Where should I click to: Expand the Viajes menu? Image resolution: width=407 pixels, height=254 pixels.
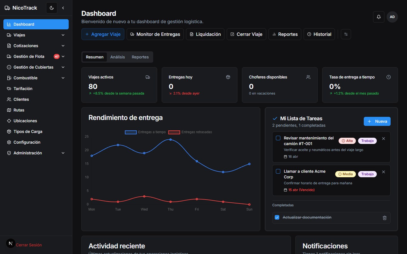click(36, 35)
